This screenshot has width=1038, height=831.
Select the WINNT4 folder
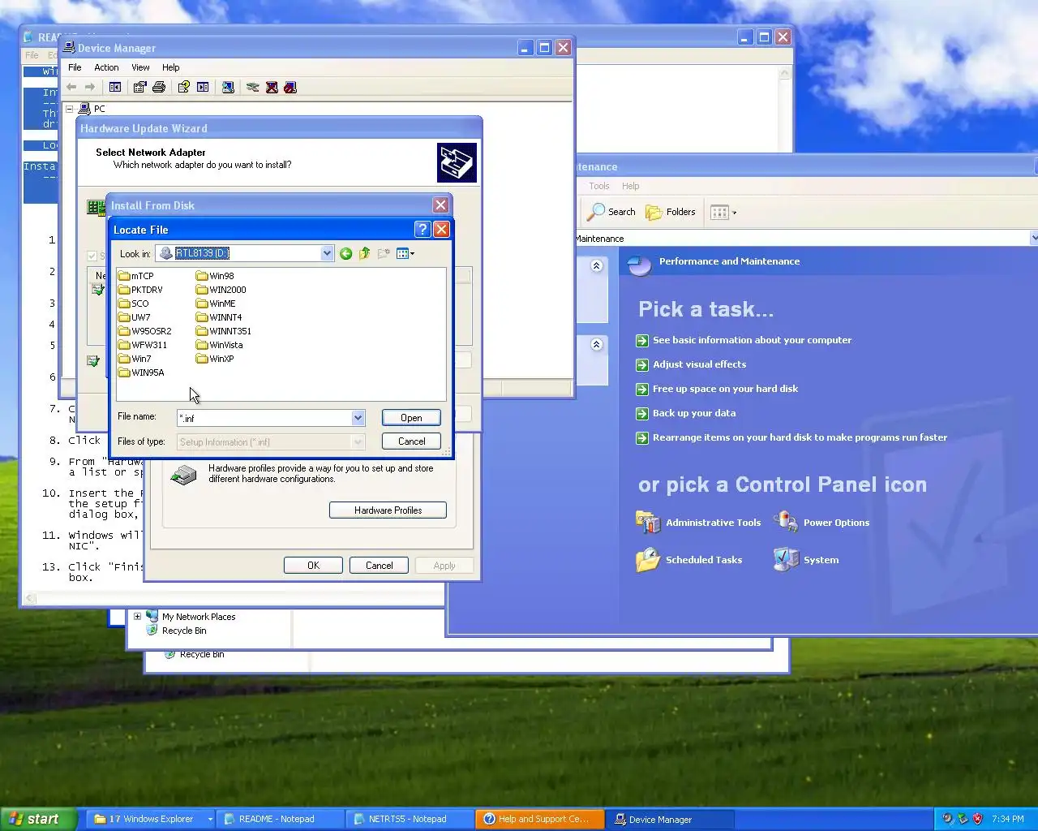(x=219, y=317)
